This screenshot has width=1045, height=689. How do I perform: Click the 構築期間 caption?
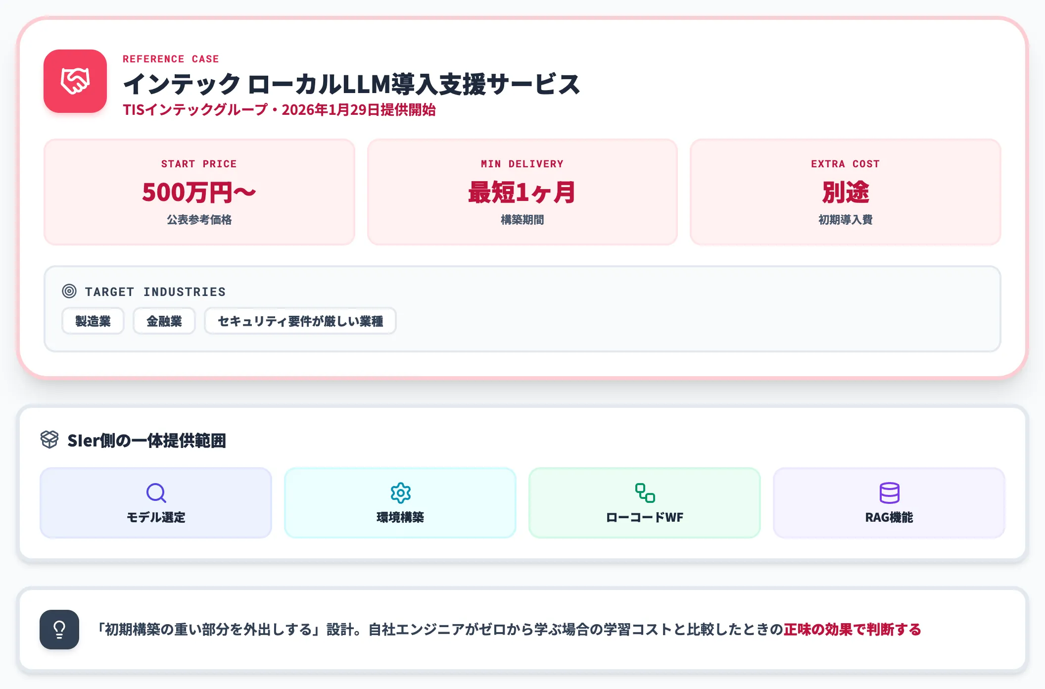pyautogui.click(x=522, y=220)
